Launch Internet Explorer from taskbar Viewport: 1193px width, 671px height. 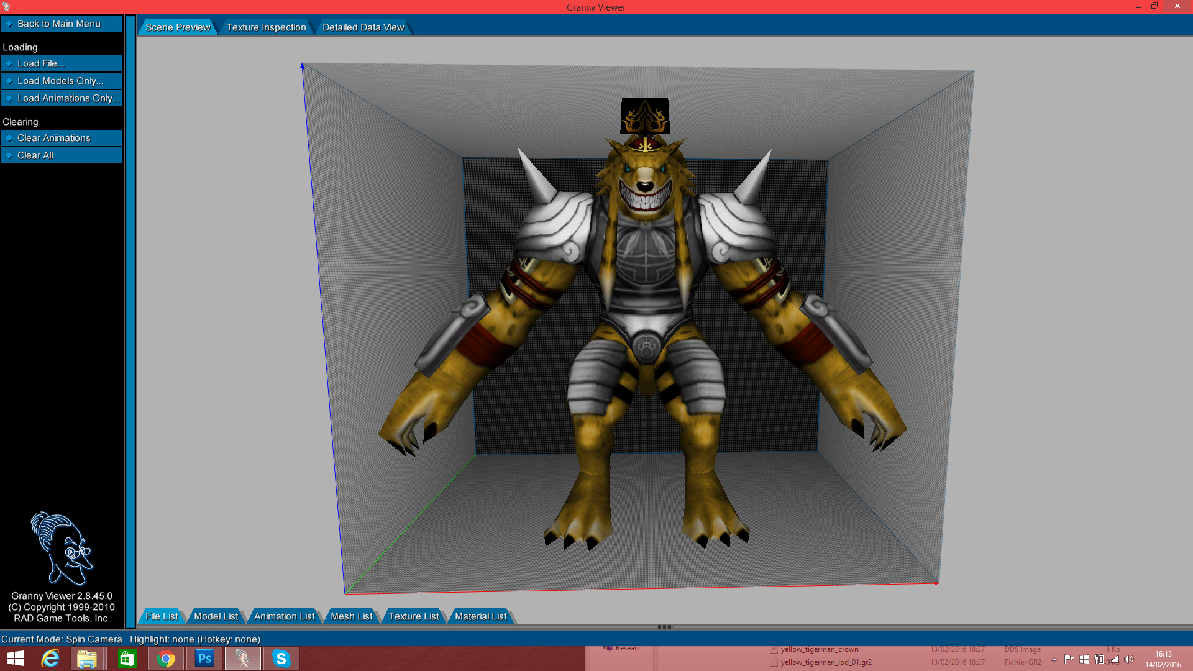[x=50, y=659]
